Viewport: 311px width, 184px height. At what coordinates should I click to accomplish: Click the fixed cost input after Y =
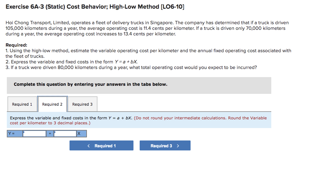coord(34,134)
